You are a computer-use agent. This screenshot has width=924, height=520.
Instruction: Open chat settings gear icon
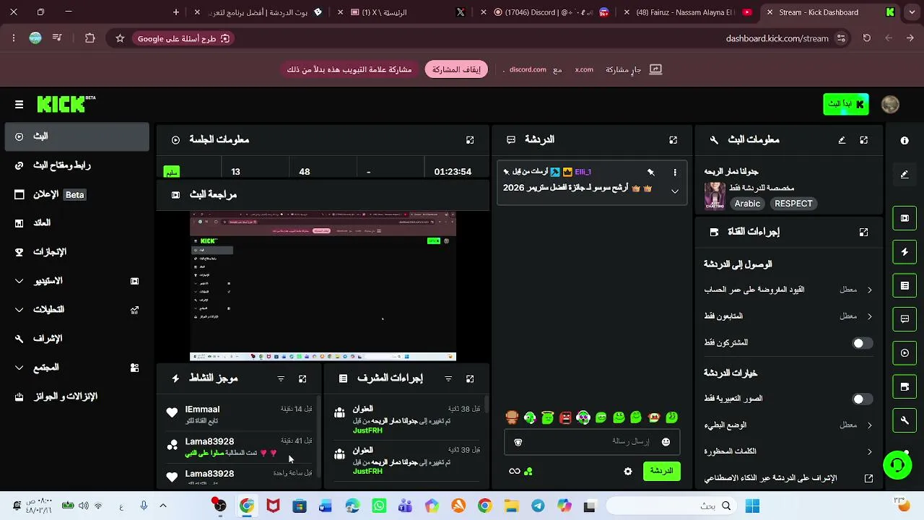628,471
